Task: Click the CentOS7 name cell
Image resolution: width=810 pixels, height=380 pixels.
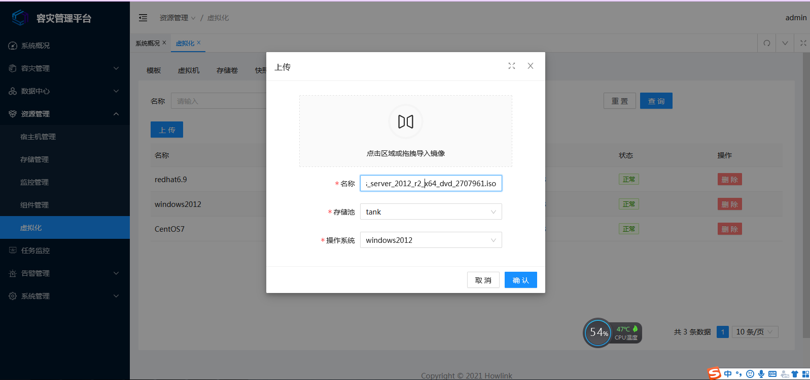Action: (169, 229)
